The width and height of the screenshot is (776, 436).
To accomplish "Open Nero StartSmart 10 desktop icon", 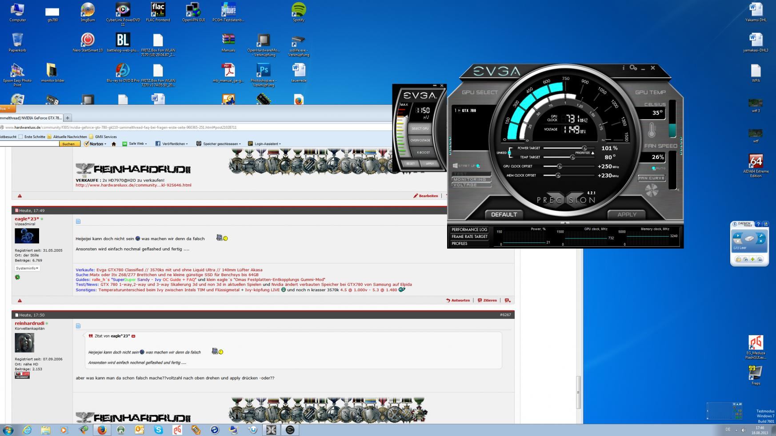I will pyautogui.click(x=88, y=42).
